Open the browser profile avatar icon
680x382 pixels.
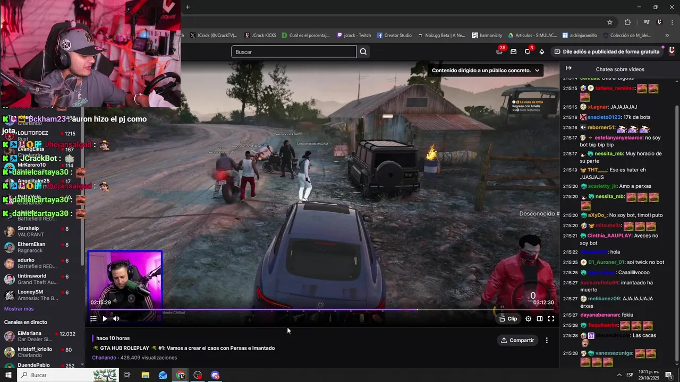coord(659,22)
